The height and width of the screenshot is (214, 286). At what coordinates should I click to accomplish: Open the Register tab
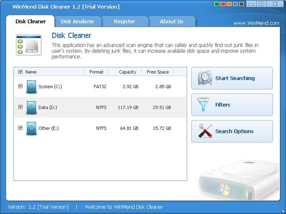(124, 21)
